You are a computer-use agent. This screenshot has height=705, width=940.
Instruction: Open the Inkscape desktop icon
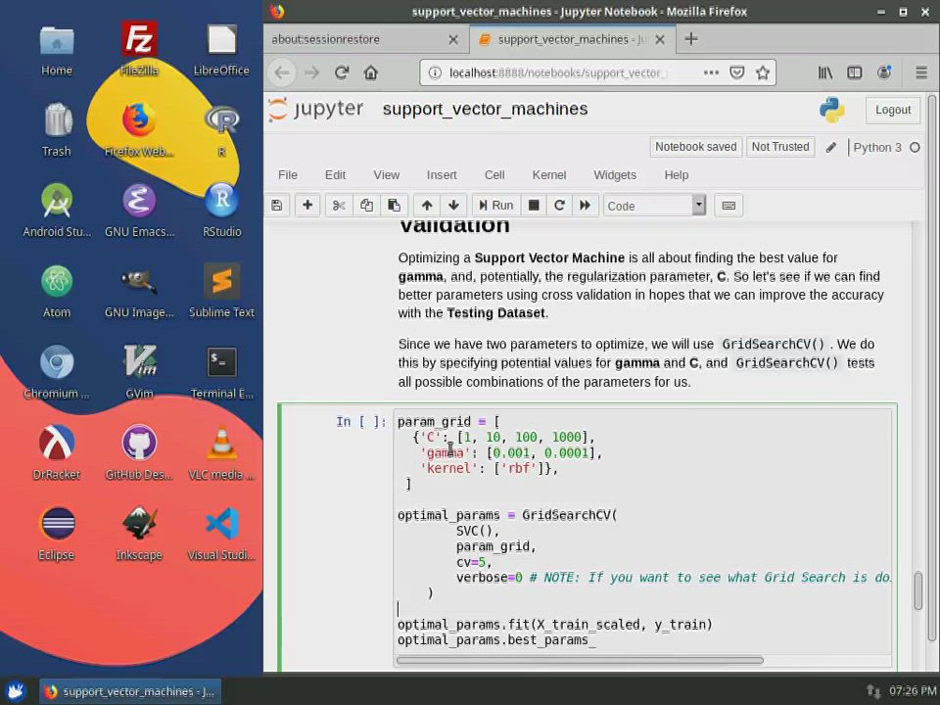[139, 534]
